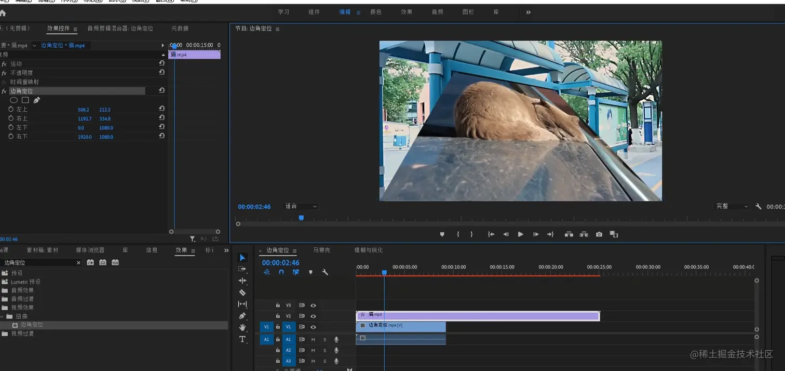Click the Lift button in program monitor
This screenshot has height=371, width=785.
569,234
